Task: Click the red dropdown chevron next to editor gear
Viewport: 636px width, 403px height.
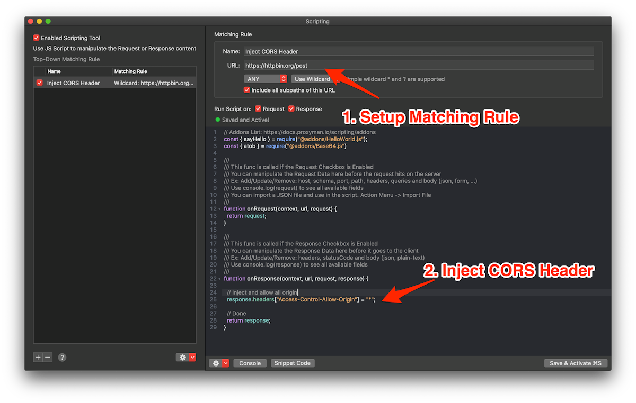Action: click(x=224, y=363)
